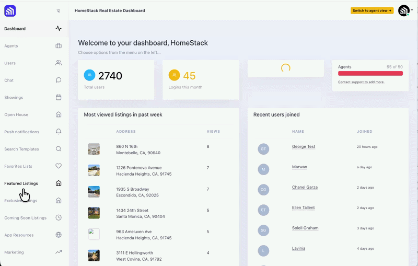
Task: Open Coming Soon Listings in the sidebar
Action: coord(34,218)
